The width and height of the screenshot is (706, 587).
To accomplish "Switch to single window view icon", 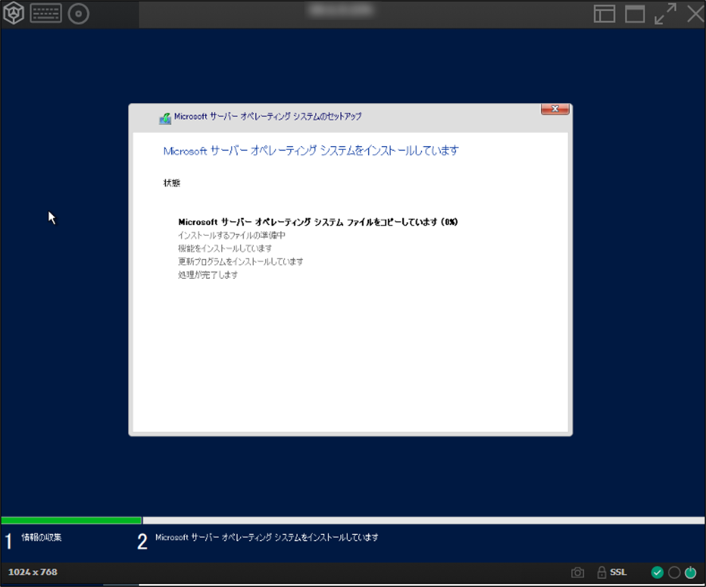I will click(635, 14).
